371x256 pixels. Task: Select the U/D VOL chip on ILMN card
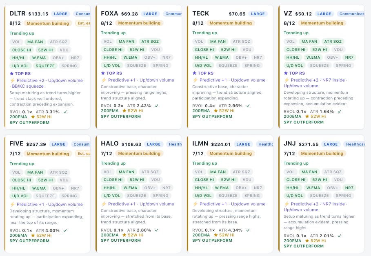tap(203, 196)
